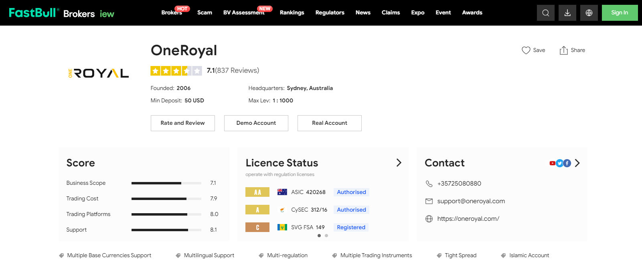The width and height of the screenshot is (642, 272).
Task: Switch to second licence page dot
Action: (x=326, y=236)
